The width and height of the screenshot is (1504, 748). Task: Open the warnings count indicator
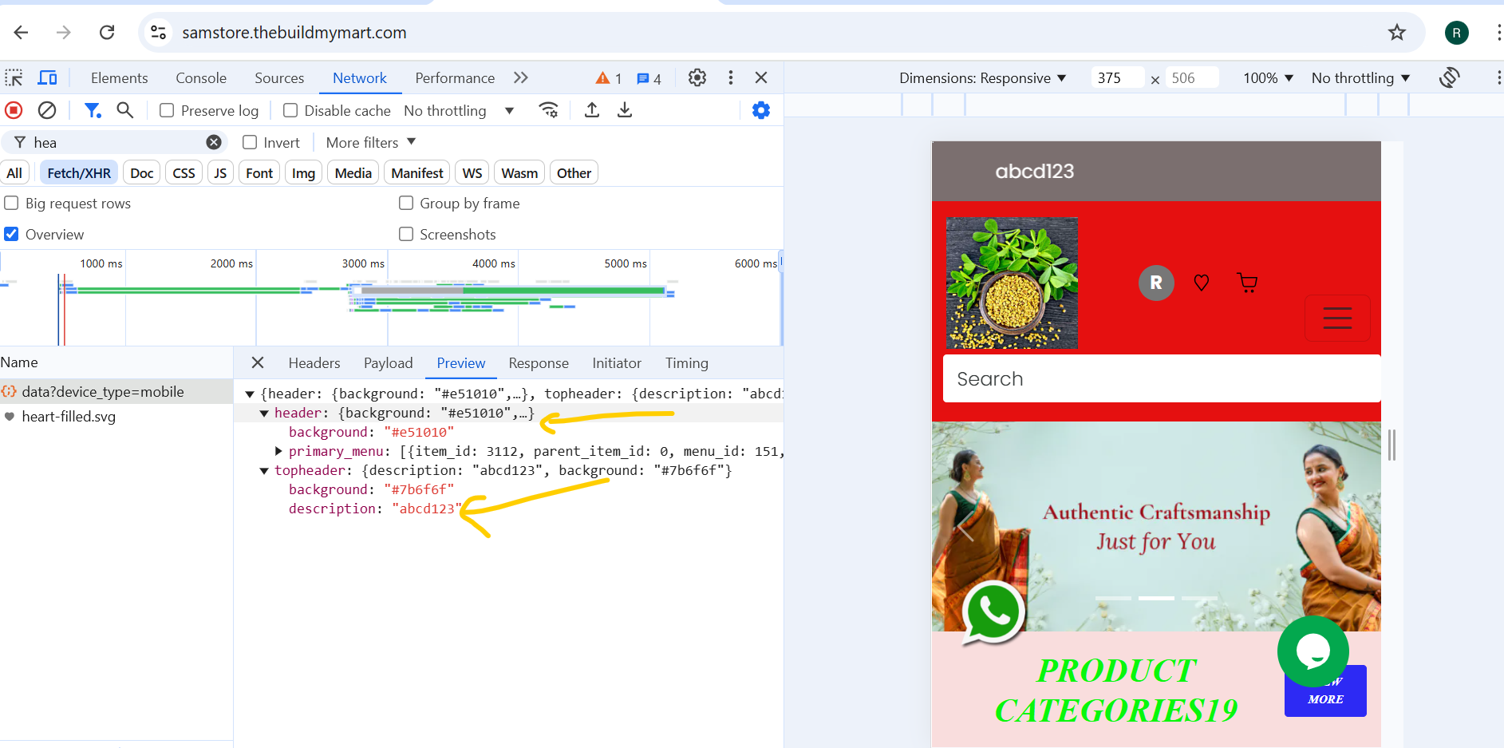pyautogui.click(x=609, y=78)
